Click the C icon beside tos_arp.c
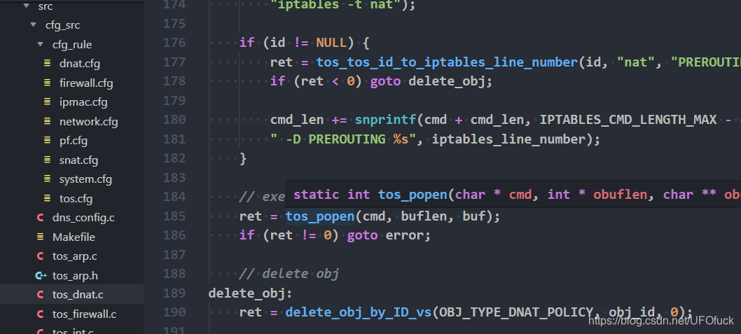This screenshot has height=334, width=741. click(40, 256)
